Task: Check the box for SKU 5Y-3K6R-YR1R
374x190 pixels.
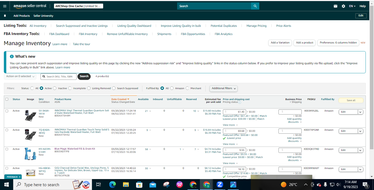Action: (7, 111)
